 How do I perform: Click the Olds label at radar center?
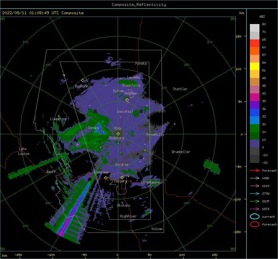118,128
